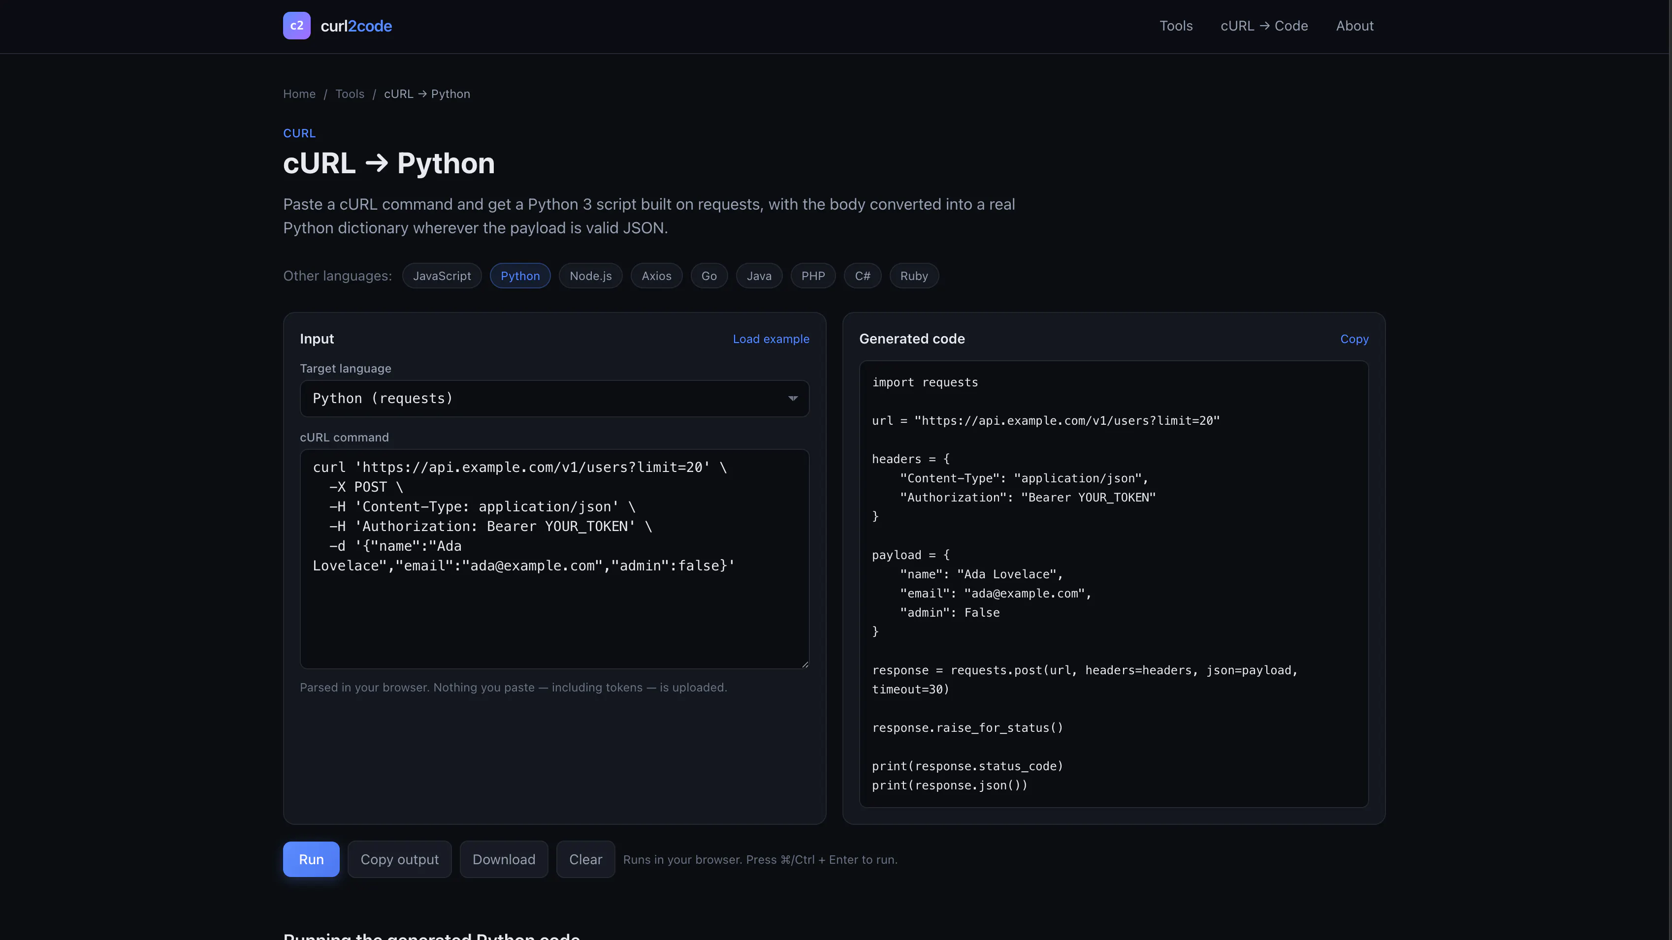
Task: Click the cURL → Python breadcrumb text
Action: pos(427,94)
